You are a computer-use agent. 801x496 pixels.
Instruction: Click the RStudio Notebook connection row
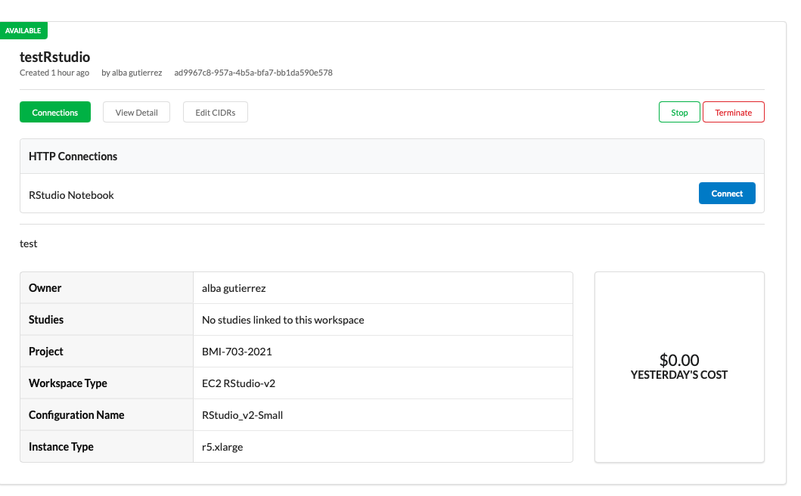click(71, 194)
